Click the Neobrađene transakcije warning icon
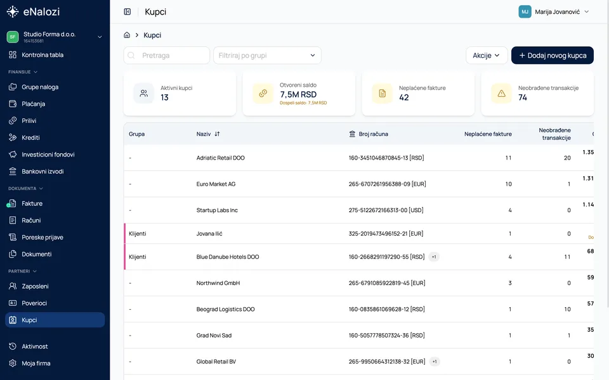The height and width of the screenshot is (380, 609). pyautogui.click(x=501, y=94)
